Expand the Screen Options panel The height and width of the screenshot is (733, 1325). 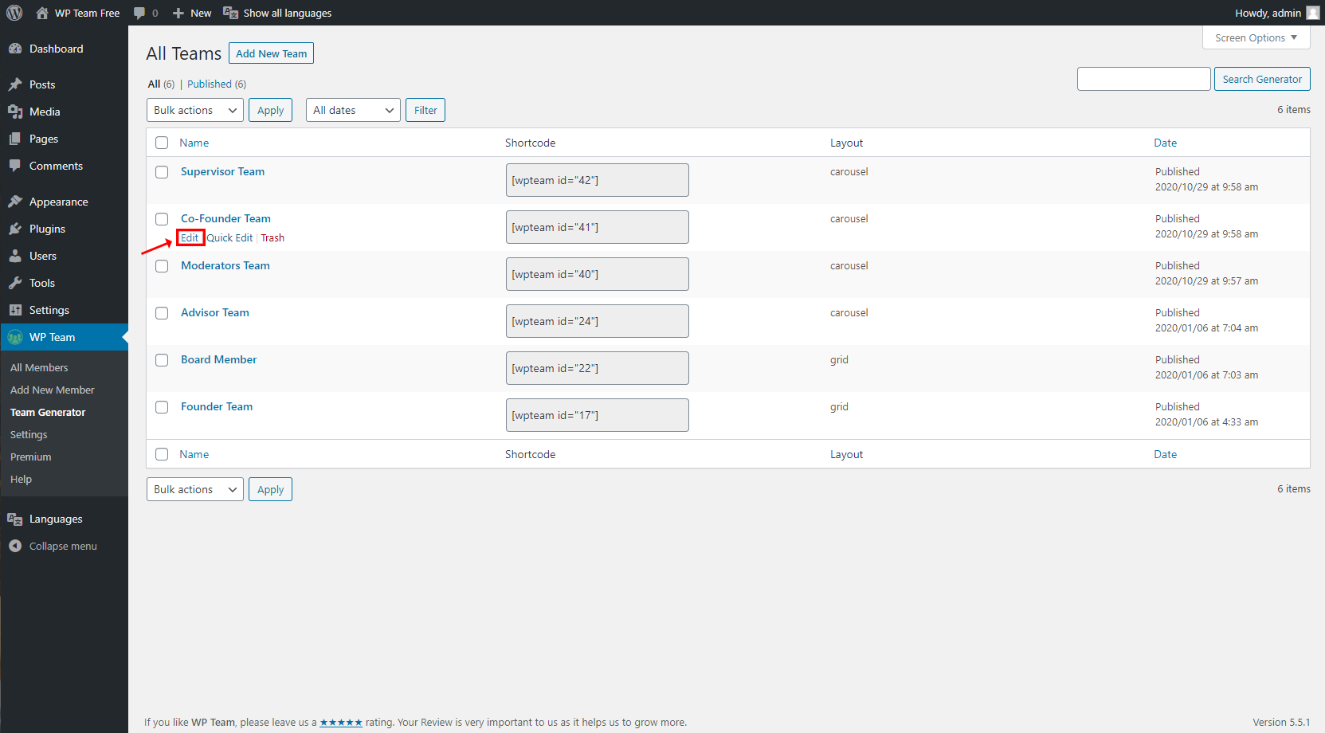(x=1255, y=37)
